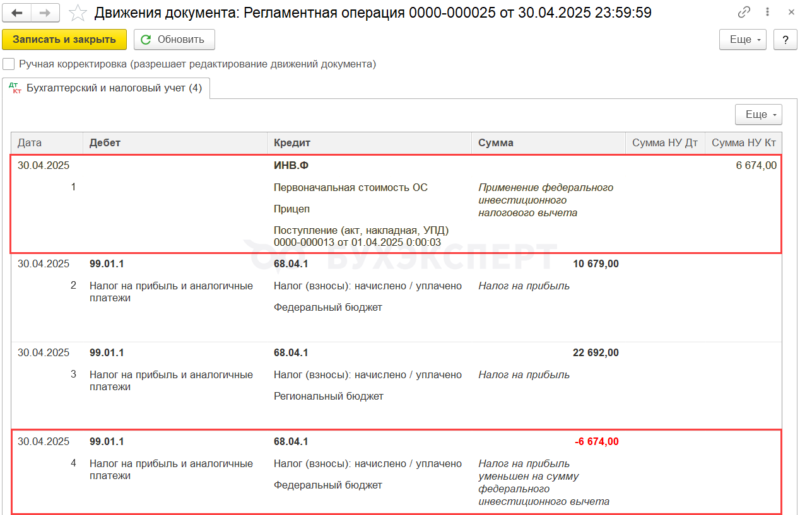Select the Прицеп subconto value
This screenshot has width=800, height=515.
click(x=292, y=209)
